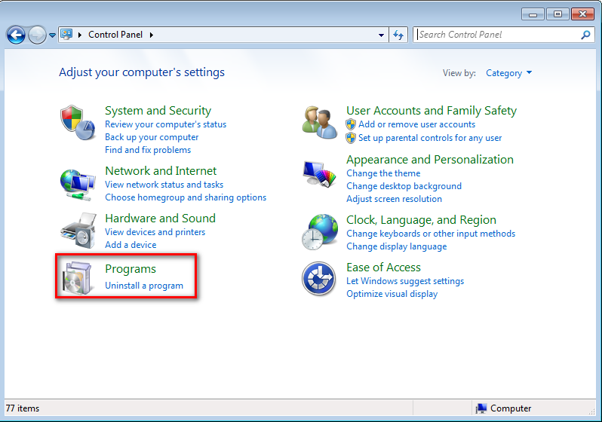Expand the arrow after Control Panel breadcrumb
The width and height of the screenshot is (602, 422).
point(152,35)
